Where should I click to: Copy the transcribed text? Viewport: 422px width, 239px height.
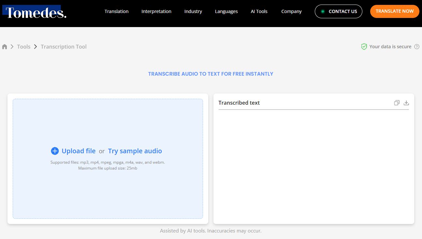click(x=397, y=103)
